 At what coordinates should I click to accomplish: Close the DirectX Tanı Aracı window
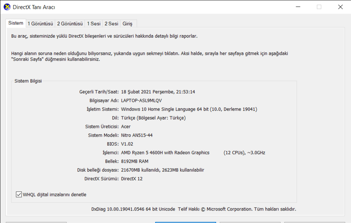tap(340, 7)
